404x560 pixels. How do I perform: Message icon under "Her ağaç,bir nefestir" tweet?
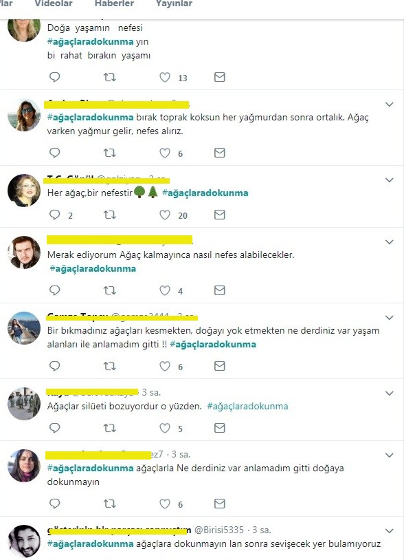220,215
